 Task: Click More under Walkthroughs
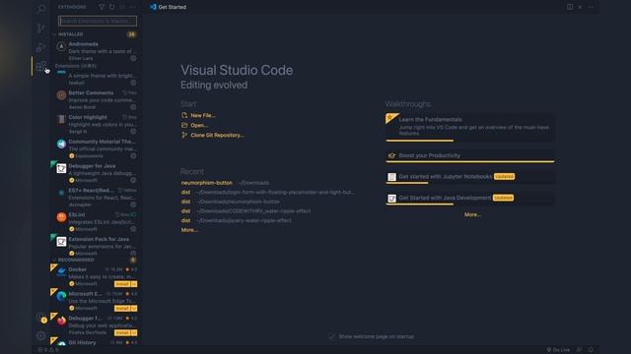[x=472, y=214]
